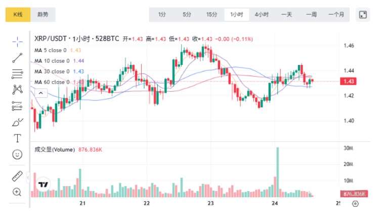This screenshot has height=217, width=385.
Task: Select the 4小时 timeframe
Action: [x=262, y=15]
